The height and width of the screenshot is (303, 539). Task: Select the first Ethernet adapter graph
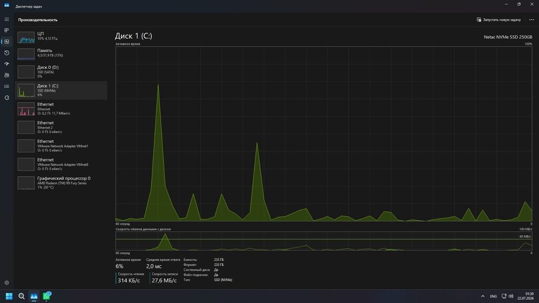click(26, 109)
